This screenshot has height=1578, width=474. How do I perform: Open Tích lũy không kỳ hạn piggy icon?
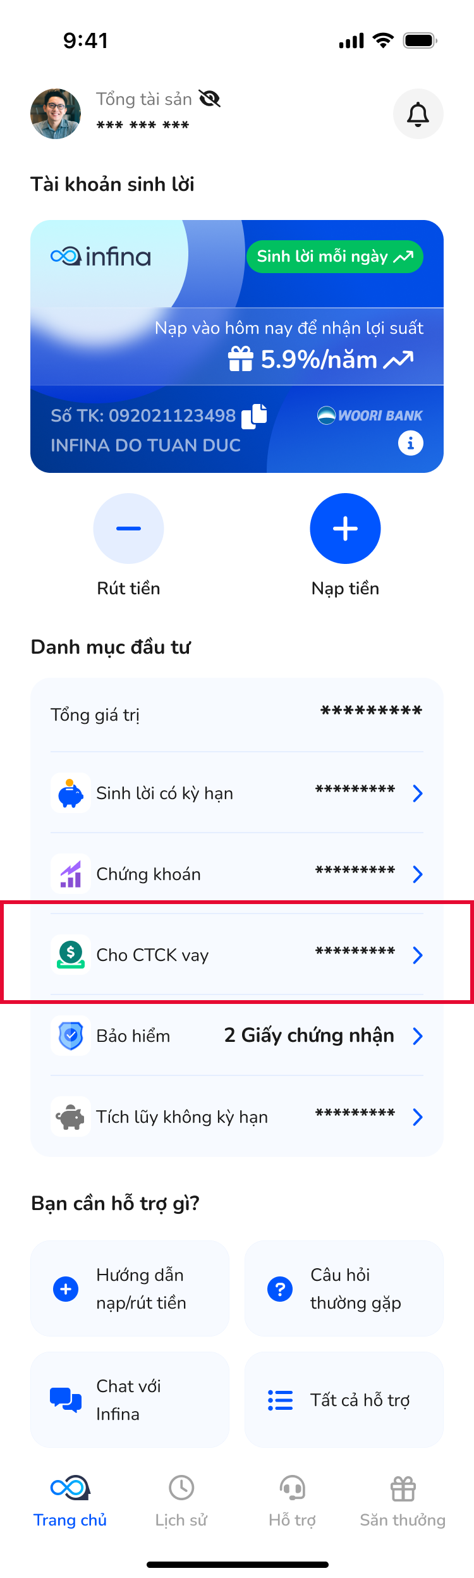[x=71, y=1116]
